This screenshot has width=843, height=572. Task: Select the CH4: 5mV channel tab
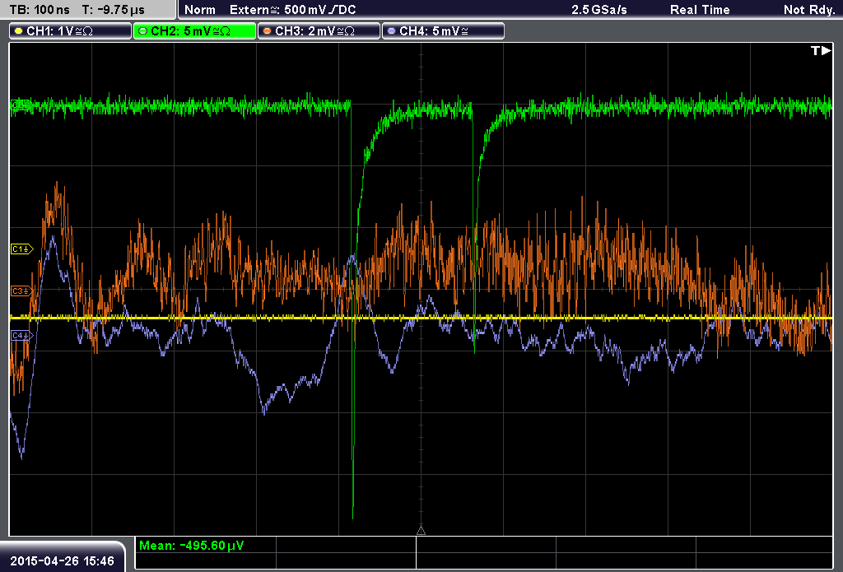tap(443, 31)
